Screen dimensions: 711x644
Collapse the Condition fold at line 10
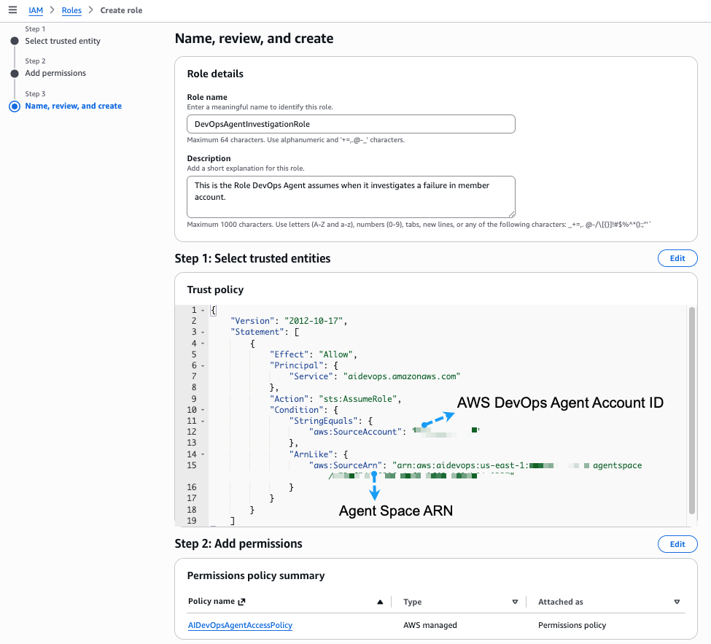(203, 410)
